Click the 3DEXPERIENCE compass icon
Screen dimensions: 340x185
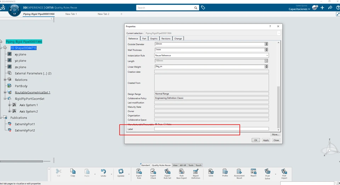(15, 10)
